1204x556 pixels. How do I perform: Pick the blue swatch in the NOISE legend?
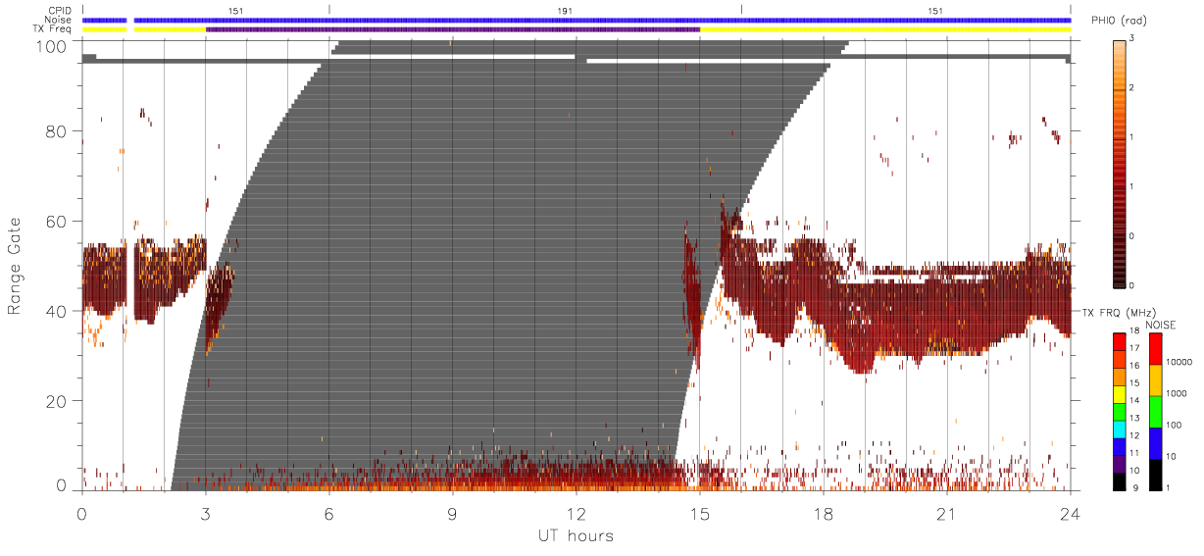(x=1155, y=443)
